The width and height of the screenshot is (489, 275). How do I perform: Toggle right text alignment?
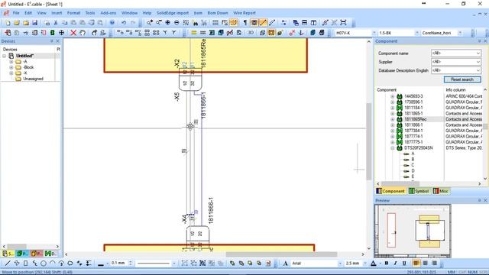pos(434,264)
